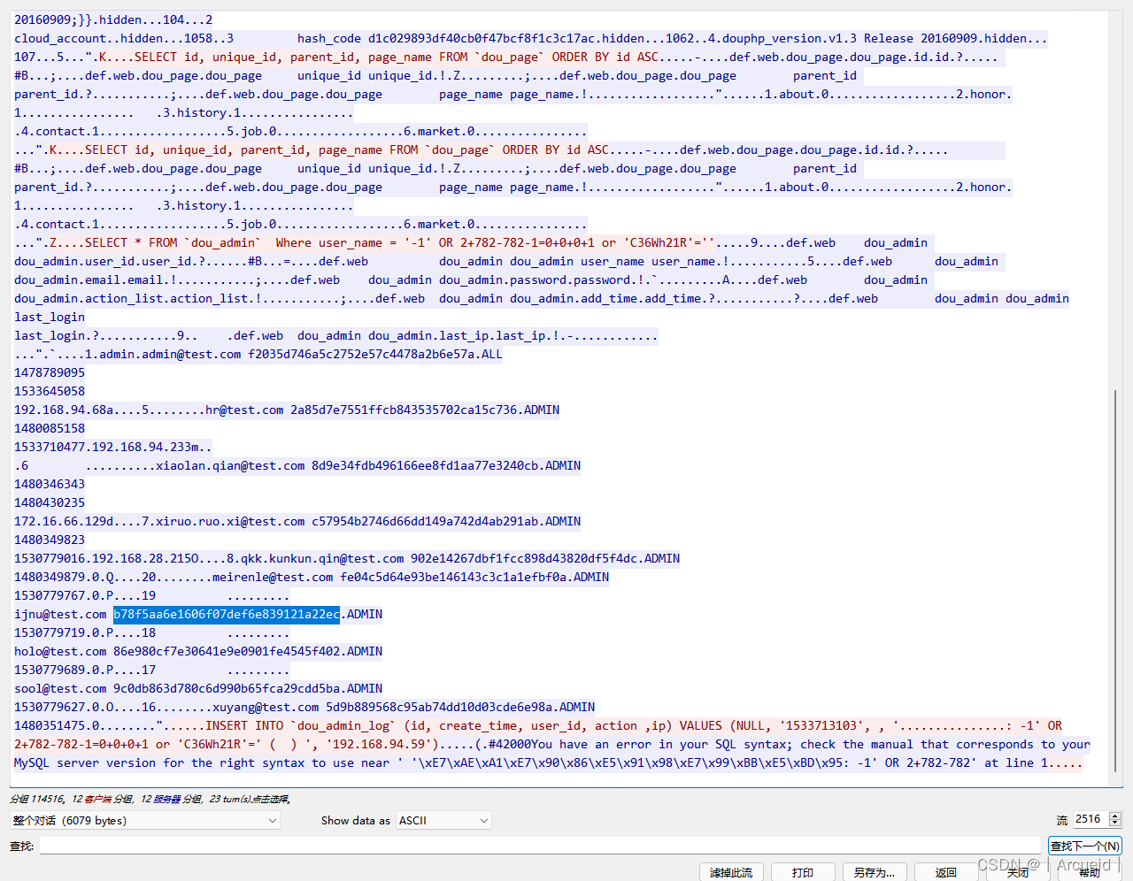The image size is (1133, 881).
Task: Click the sool@test.com email
Action: pyautogui.click(x=60, y=688)
